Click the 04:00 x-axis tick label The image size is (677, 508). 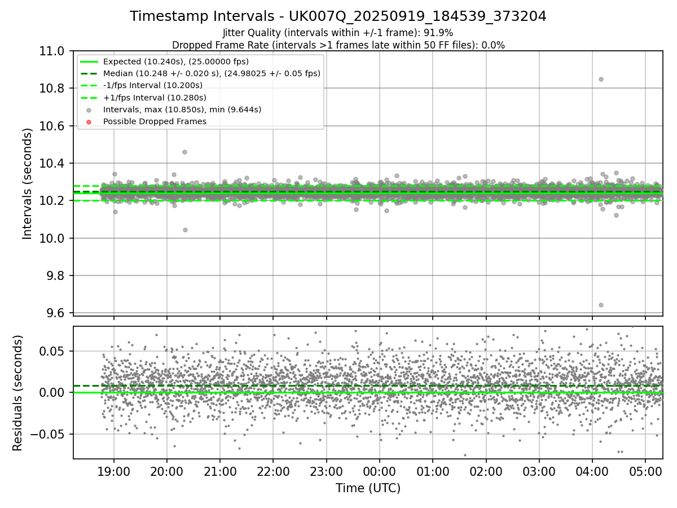pos(592,472)
